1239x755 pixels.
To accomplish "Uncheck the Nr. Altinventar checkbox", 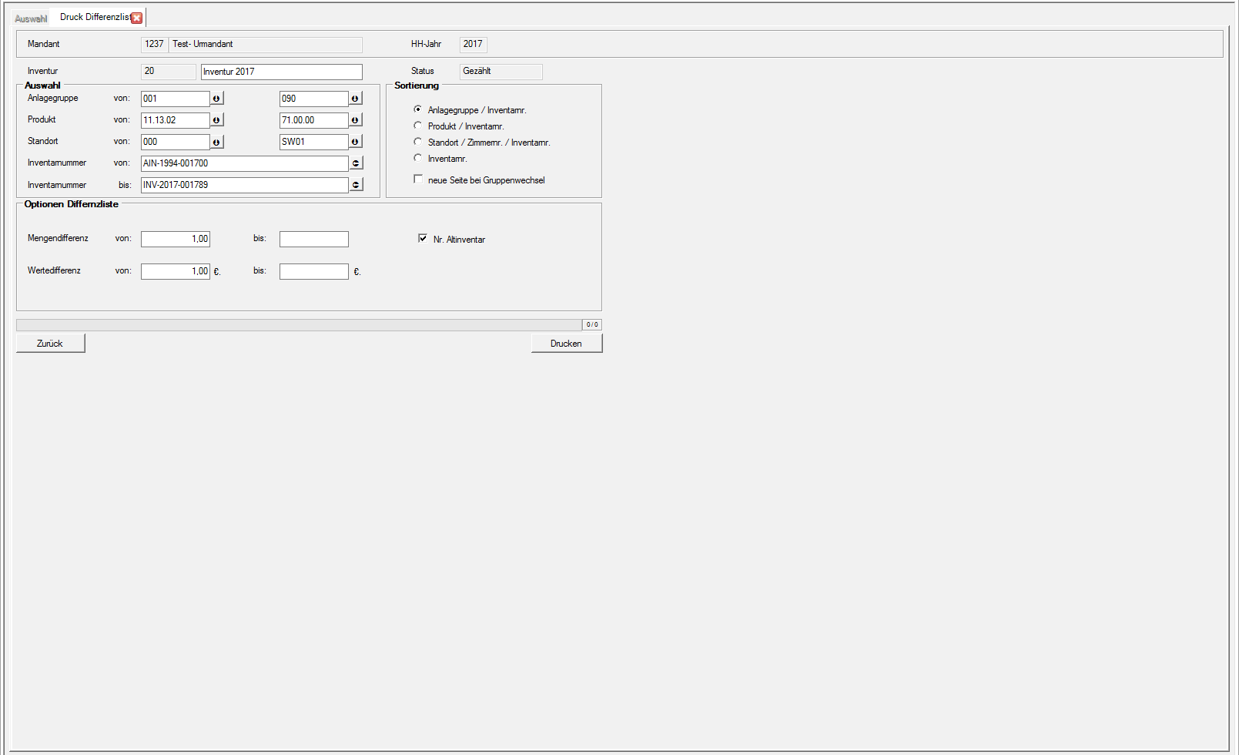I will [423, 239].
